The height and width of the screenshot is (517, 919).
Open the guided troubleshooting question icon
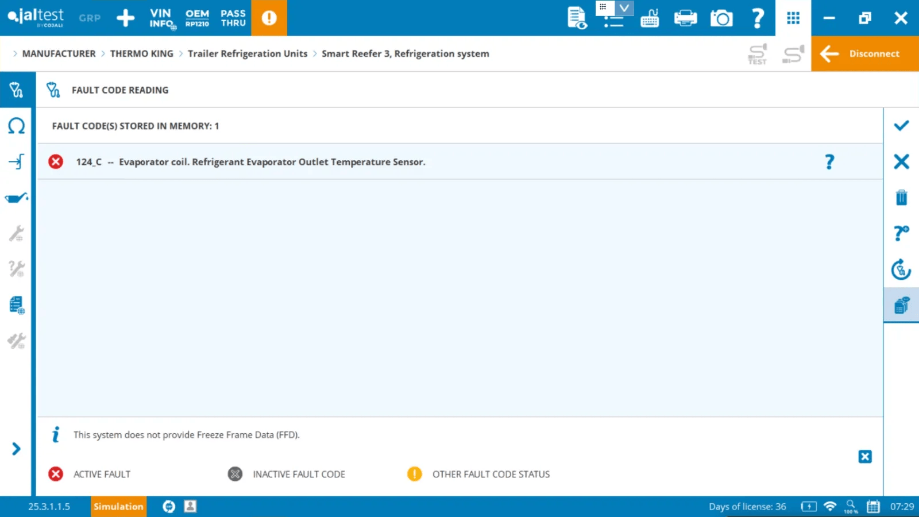[901, 233]
